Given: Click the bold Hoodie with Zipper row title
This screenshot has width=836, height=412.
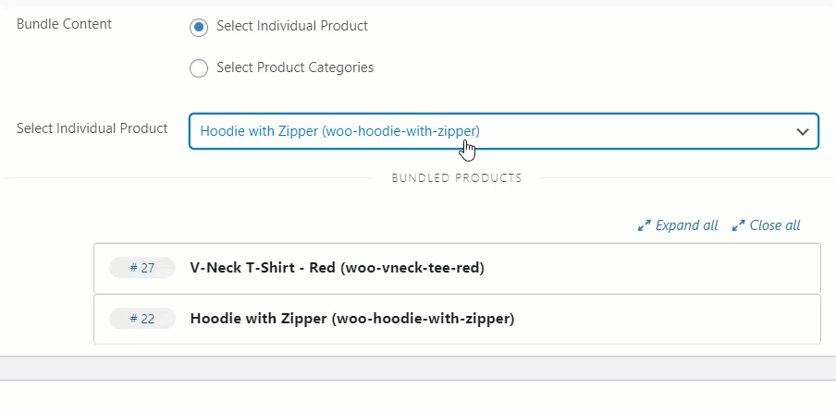Looking at the screenshot, I should pyautogui.click(x=352, y=319).
